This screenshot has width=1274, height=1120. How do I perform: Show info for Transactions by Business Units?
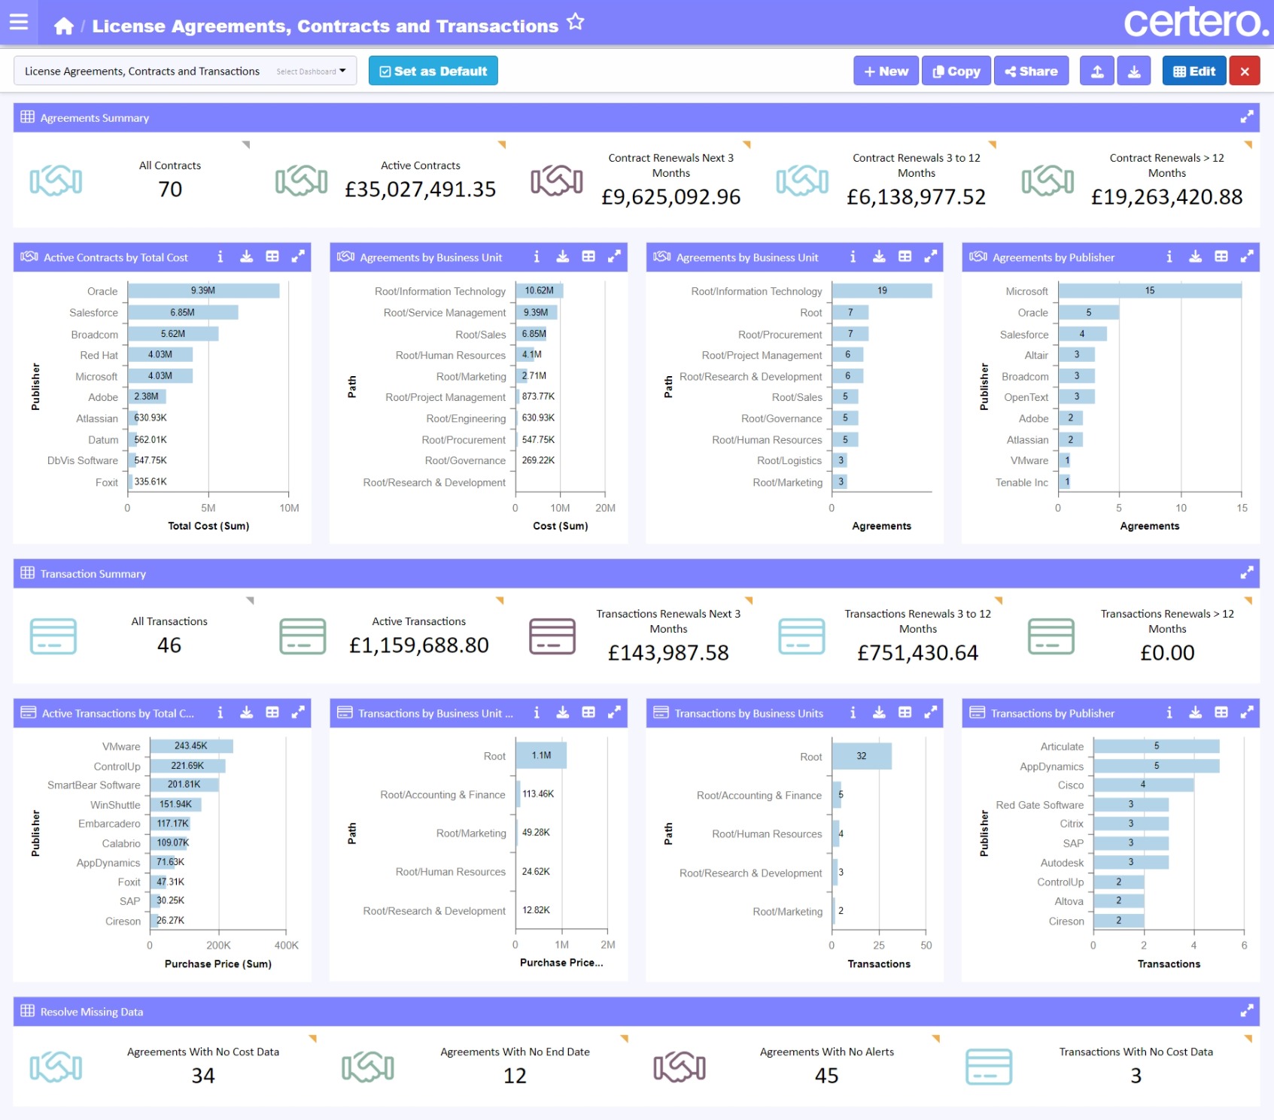(853, 713)
